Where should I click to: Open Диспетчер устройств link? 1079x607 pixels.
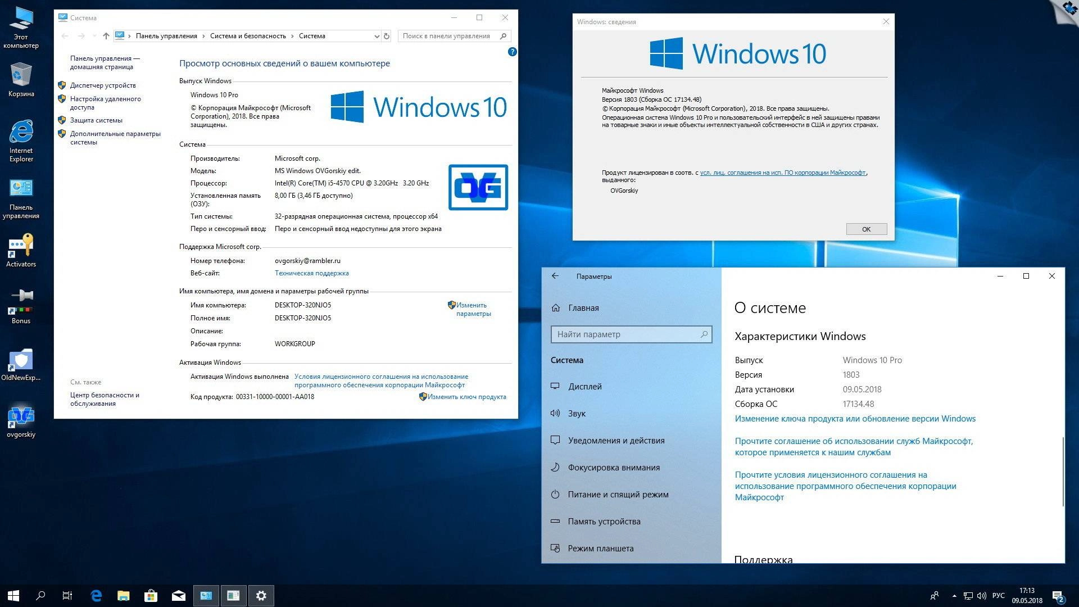tap(103, 85)
